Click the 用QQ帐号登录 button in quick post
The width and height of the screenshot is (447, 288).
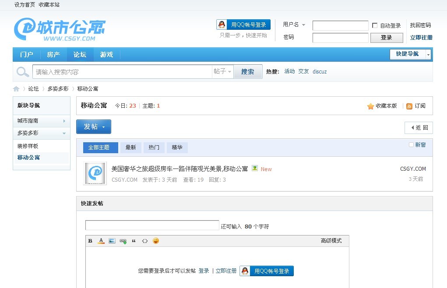267,271
